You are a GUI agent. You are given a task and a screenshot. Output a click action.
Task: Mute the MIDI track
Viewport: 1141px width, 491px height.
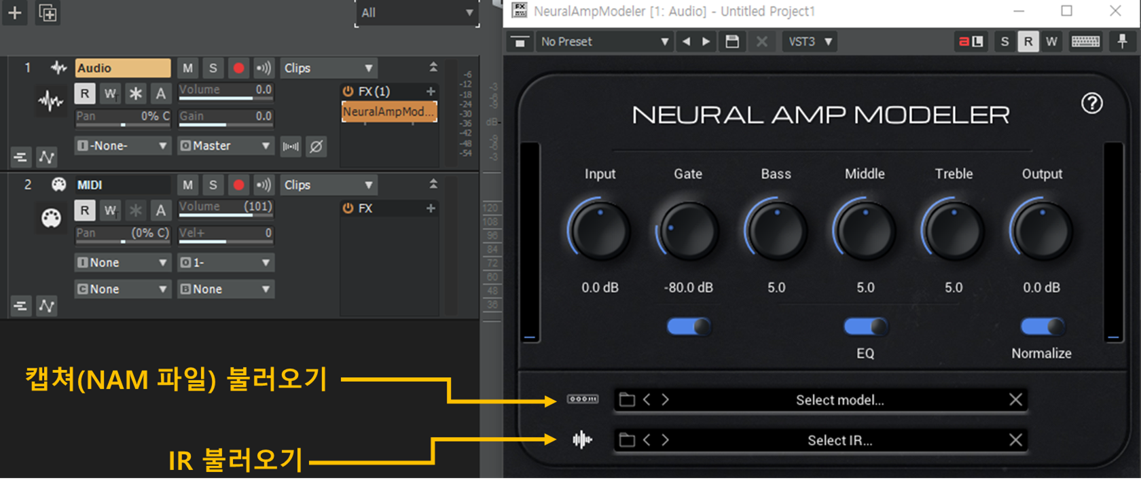[187, 185]
